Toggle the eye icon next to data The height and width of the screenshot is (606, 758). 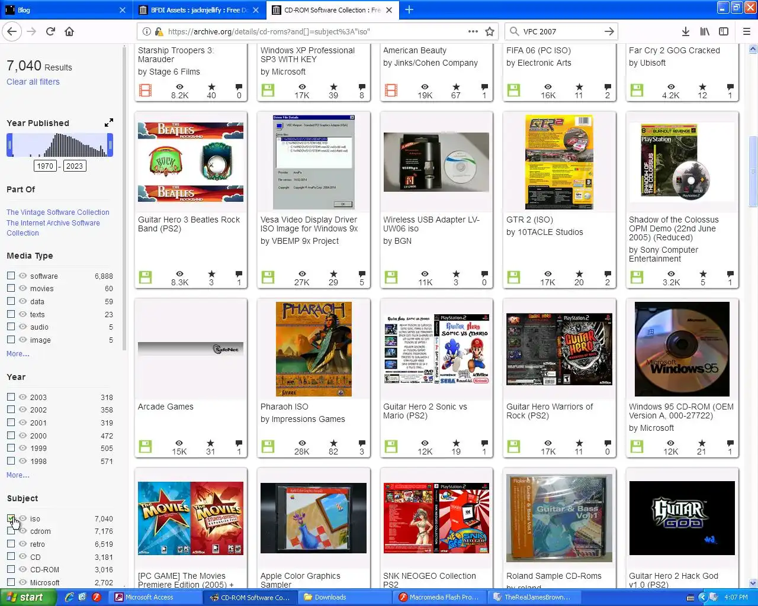[23, 301]
